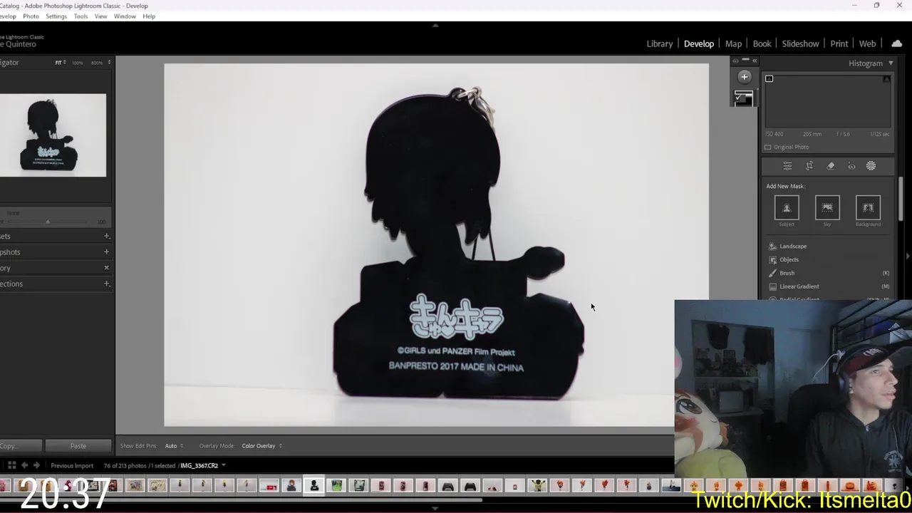Switch to the Print module
The image size is (912, 513).
pyautogui.click(x=839, y=43)
